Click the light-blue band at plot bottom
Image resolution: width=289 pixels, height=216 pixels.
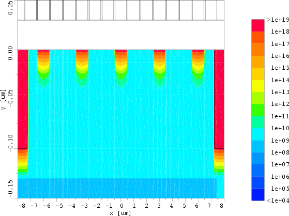117,188
